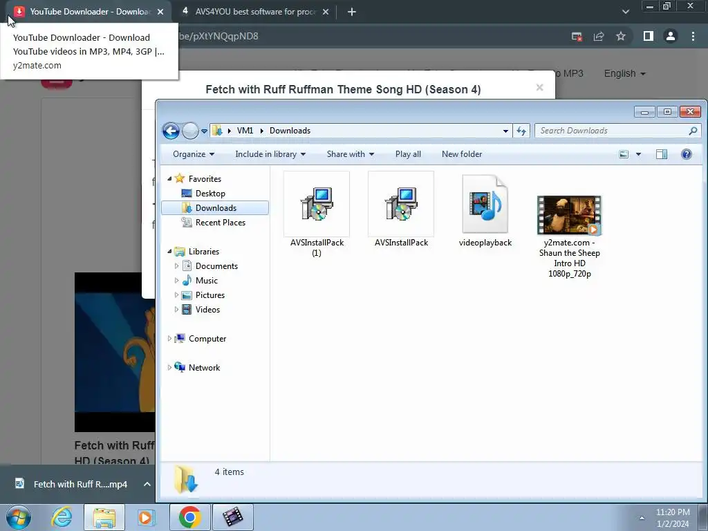Click VM1 in the address breadcrumb

click(x=245, y=131)
